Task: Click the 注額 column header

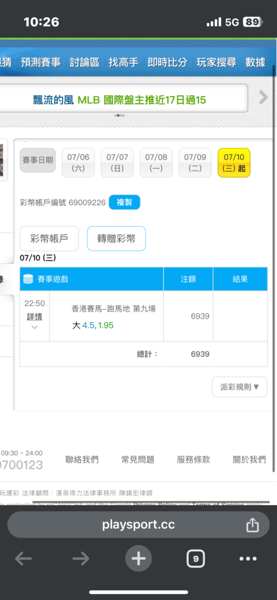Action: tap(188, 279)
